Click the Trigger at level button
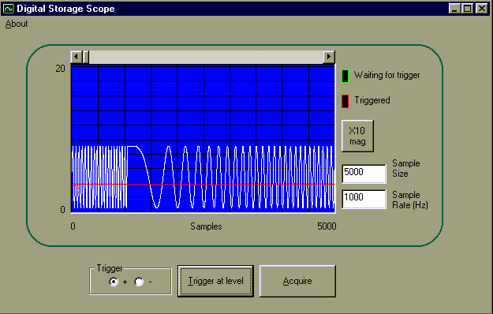Screen dimensions: 493x314 [215, 281]
